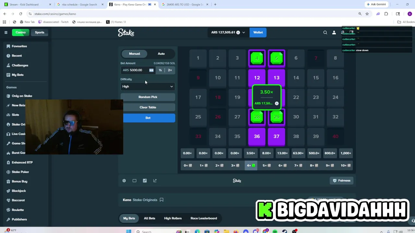The height and width of the screenshot is (233, 415).
Task: Open browser extensions puzzle icon
Action: [386, 14]
